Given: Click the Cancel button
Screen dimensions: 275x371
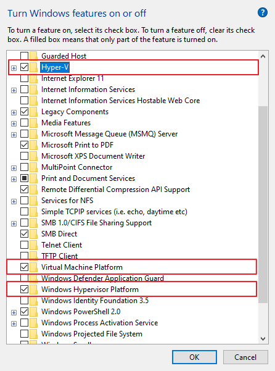Looking at the screenshot, I should pyautogui.click(x=245, y=357).
